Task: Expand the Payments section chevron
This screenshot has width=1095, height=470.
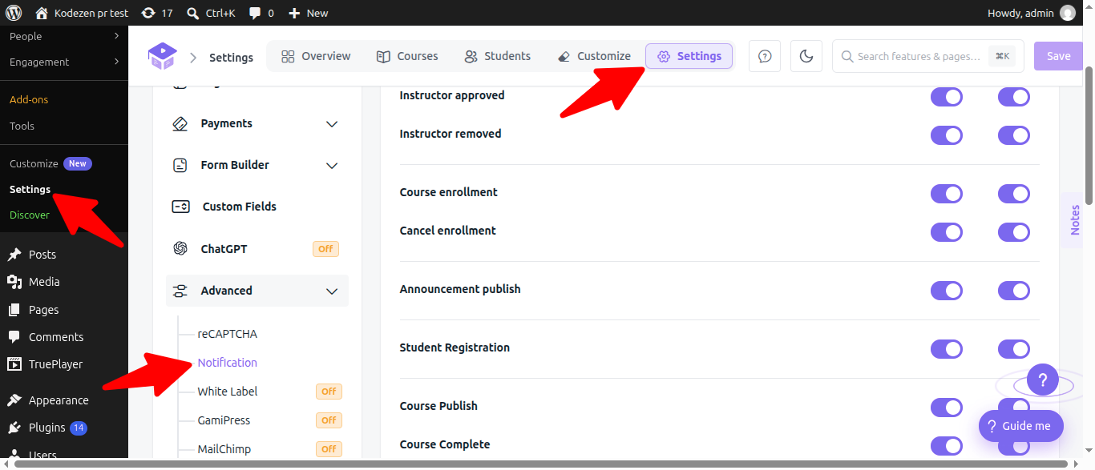Action: pyautogui.click(x=332, y=124)
